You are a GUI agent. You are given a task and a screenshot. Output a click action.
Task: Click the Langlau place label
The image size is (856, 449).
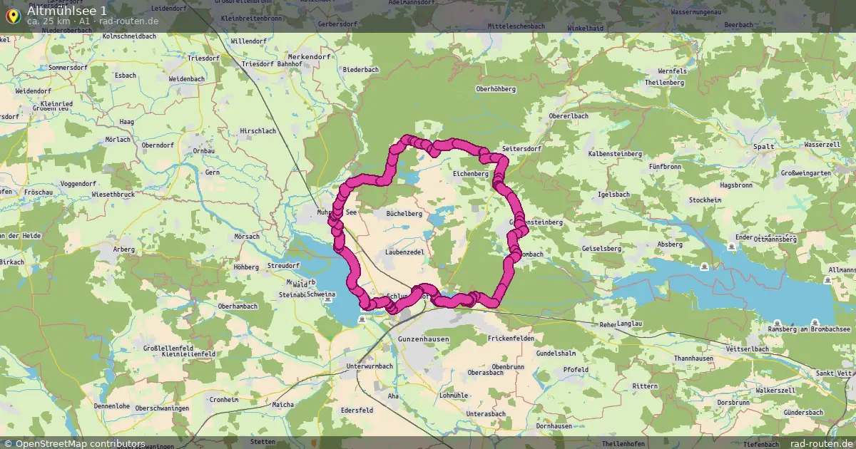629,324
